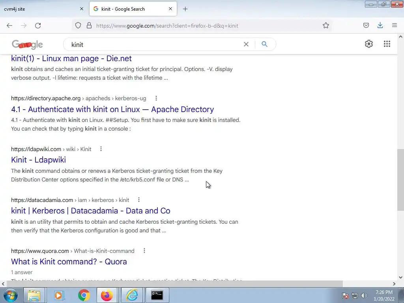
Task: Click the forward navigation arrow
Action: point(24,26)
